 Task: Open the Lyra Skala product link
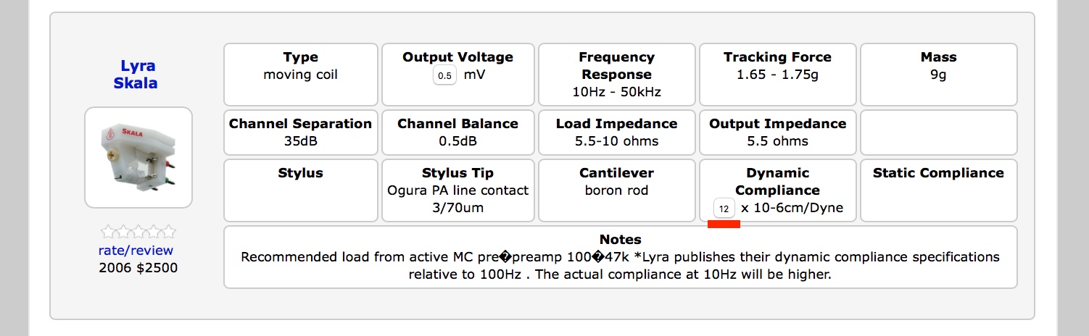pyautogui.click(x=136, y=75)
